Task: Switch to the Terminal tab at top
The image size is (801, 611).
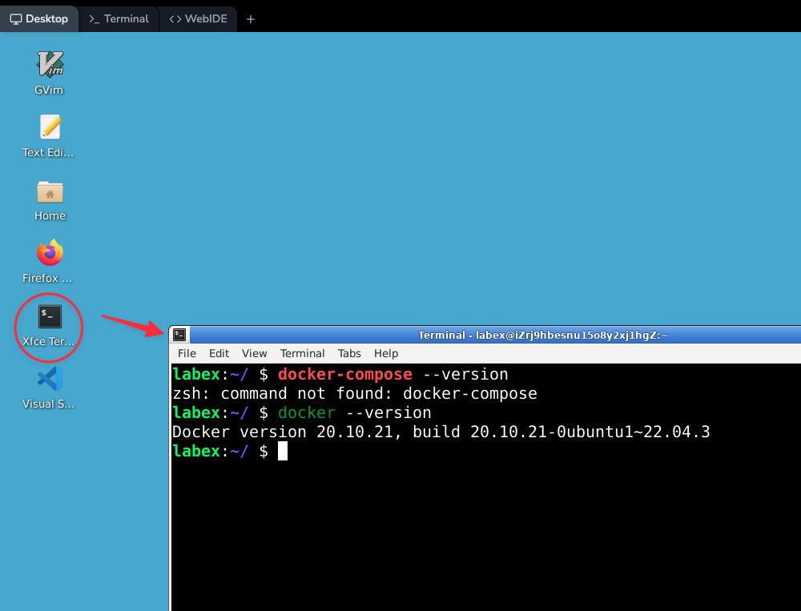Action: [119, 18]
